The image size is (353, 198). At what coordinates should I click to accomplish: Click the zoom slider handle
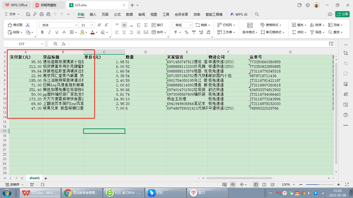coord(320,185)
